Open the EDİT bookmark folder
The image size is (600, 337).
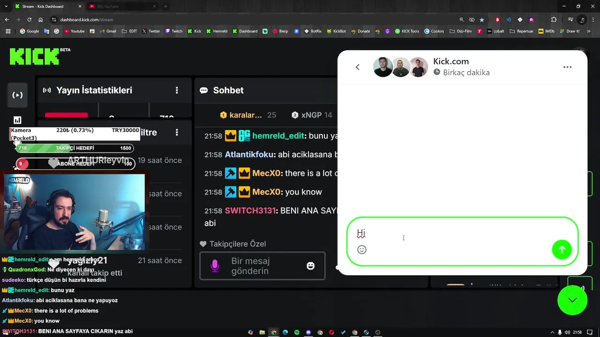tap(129, 31)
